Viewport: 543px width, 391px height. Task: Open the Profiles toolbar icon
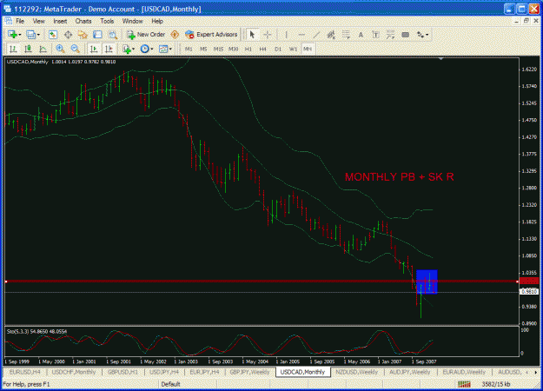(30, 35)
